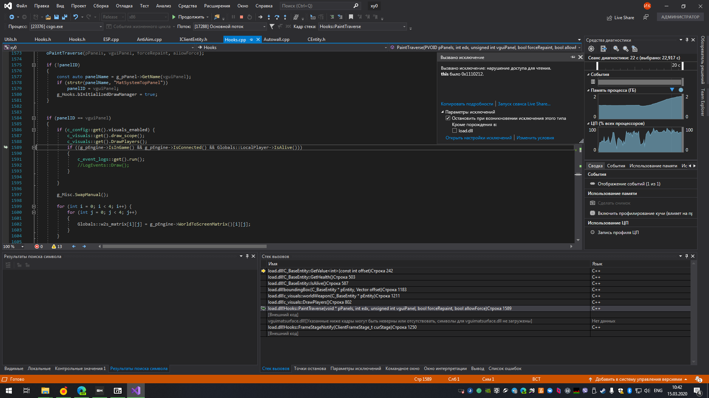Open Visual Studio from Windows taskbar
The height and width of the screenshot is (398, 709).
click(136, 391)
